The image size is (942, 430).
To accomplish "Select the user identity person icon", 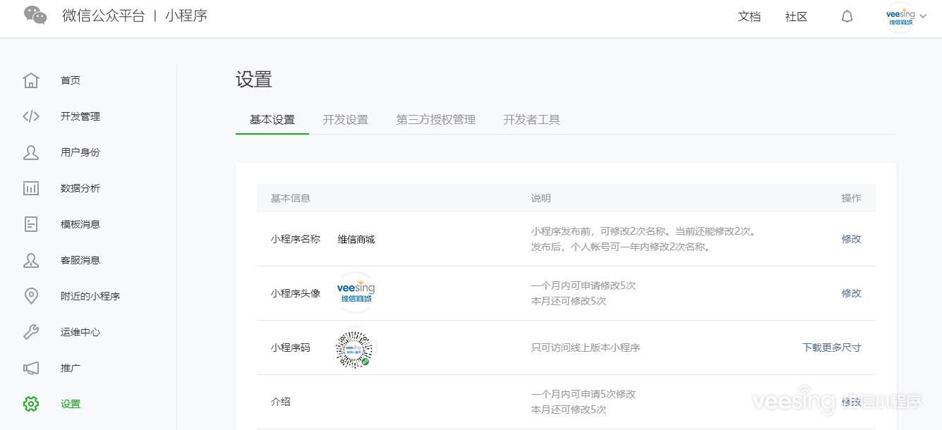I will click(x=31, y=152).
